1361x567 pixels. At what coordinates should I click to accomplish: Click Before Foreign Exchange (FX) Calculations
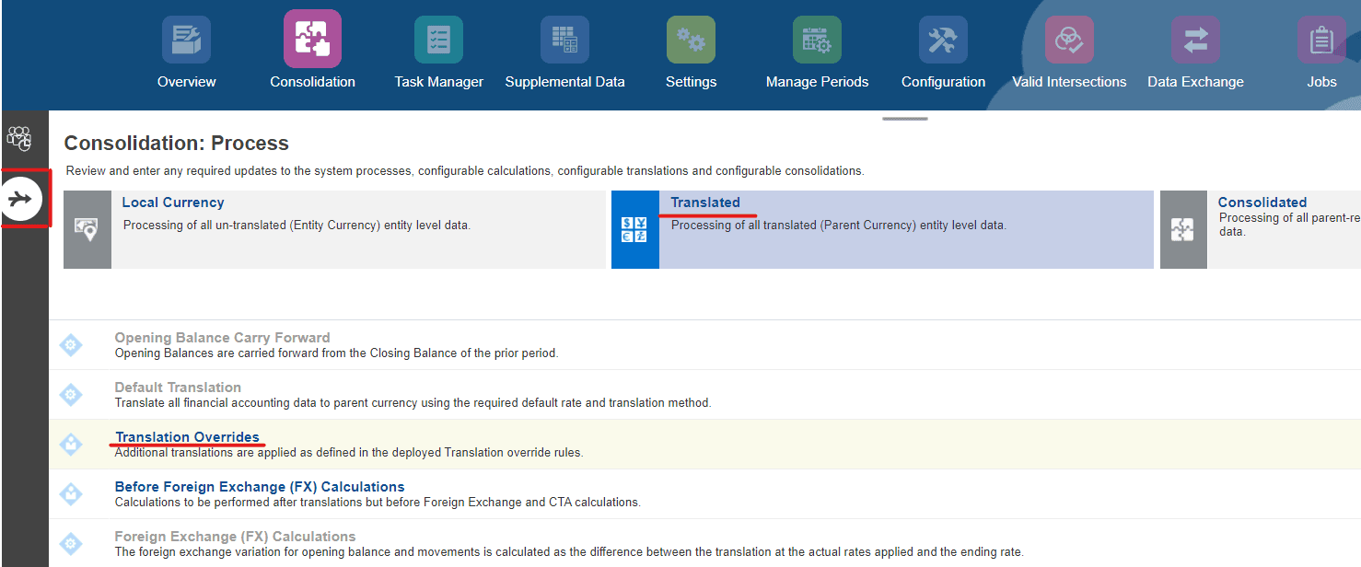click(259, 486)
